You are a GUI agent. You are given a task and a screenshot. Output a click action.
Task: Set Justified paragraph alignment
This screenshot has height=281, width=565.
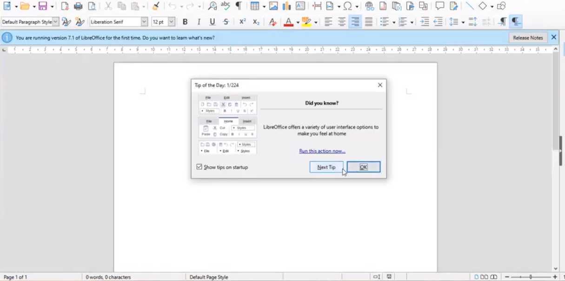(x=369, y=22)
